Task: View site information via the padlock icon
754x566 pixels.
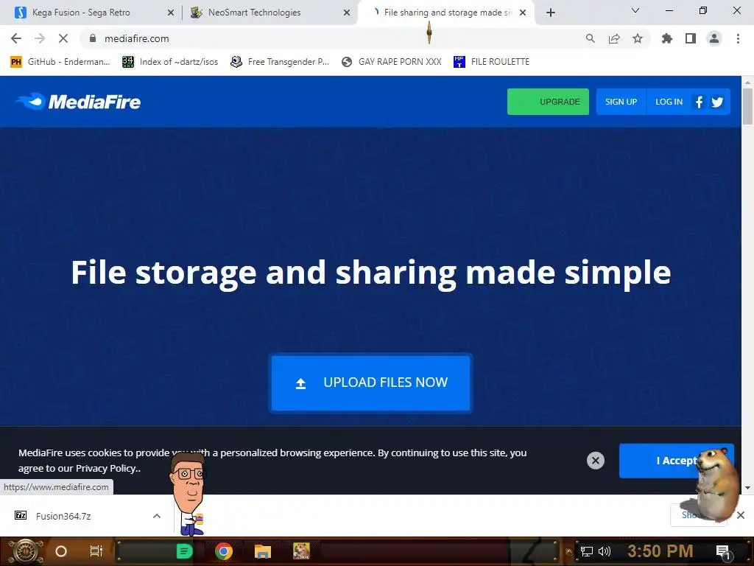Action: (x=94, y=38)
